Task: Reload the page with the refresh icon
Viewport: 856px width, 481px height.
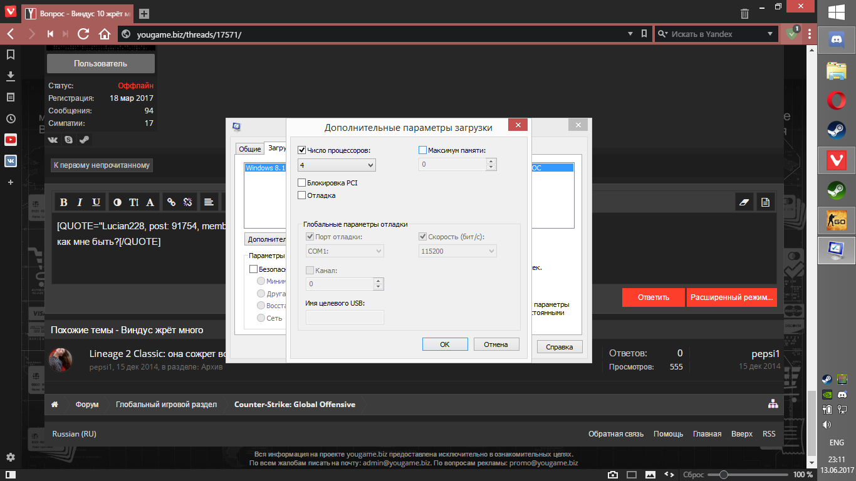Action: tap(83, 34)
